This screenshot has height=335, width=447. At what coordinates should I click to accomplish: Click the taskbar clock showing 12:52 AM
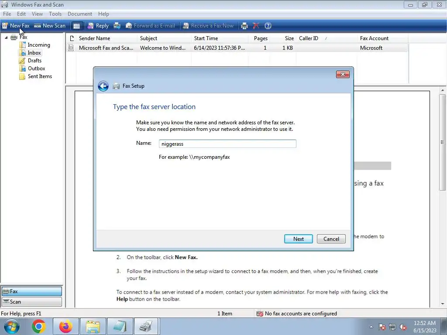coord(425,327)
